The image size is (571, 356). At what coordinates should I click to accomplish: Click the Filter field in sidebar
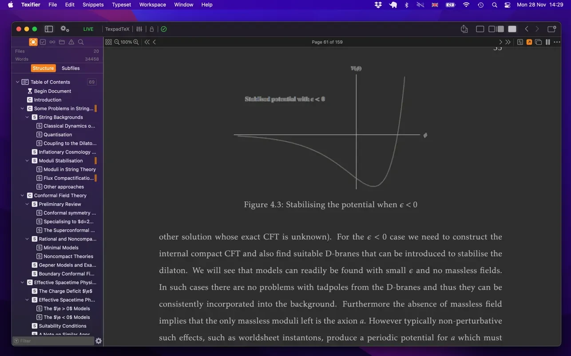pos(53,341)
